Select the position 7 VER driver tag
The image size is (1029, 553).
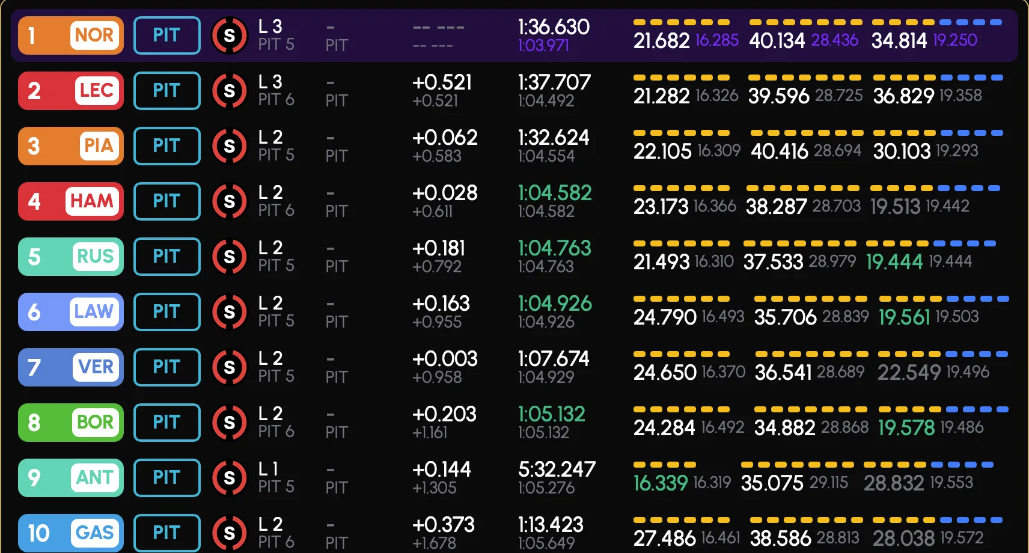click(x=71, y=367)
